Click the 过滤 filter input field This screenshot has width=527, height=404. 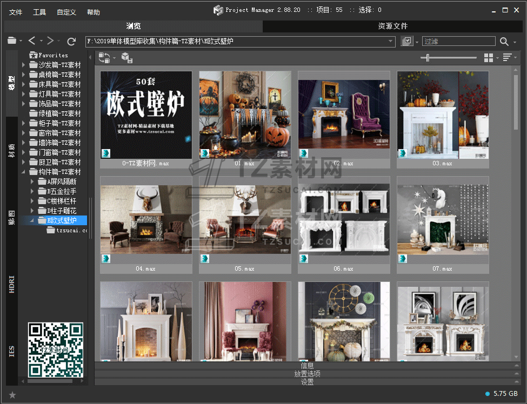point(458,42)
